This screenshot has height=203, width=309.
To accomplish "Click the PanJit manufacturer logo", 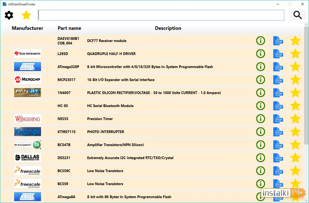I will click(28, 92).
